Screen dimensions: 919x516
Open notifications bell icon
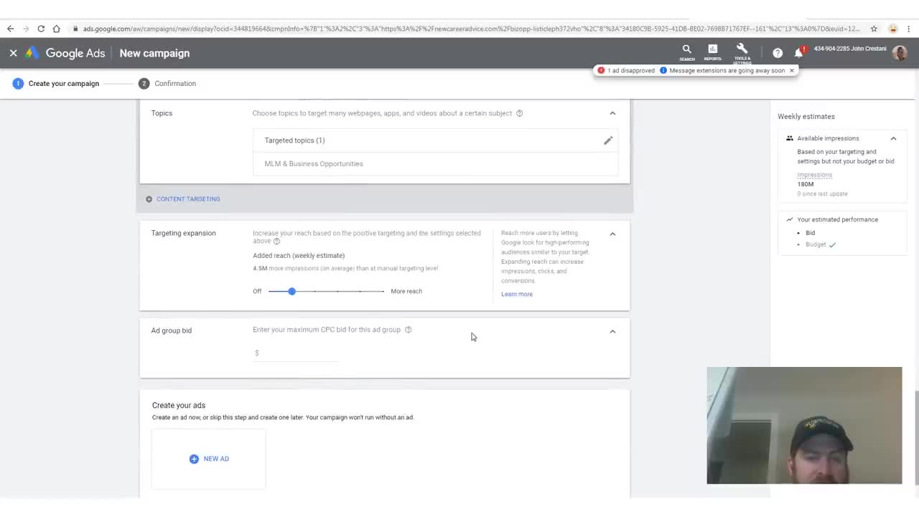799,52
